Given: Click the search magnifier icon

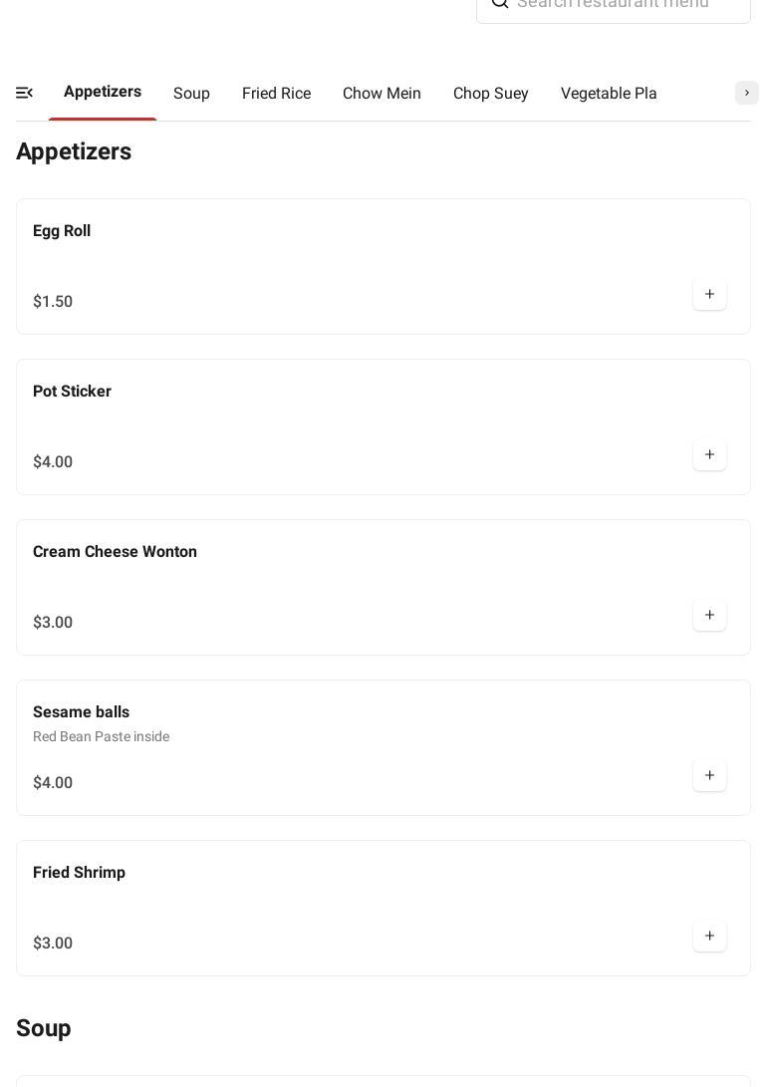Looking at the screenshot, I should [x=500, y=3].
